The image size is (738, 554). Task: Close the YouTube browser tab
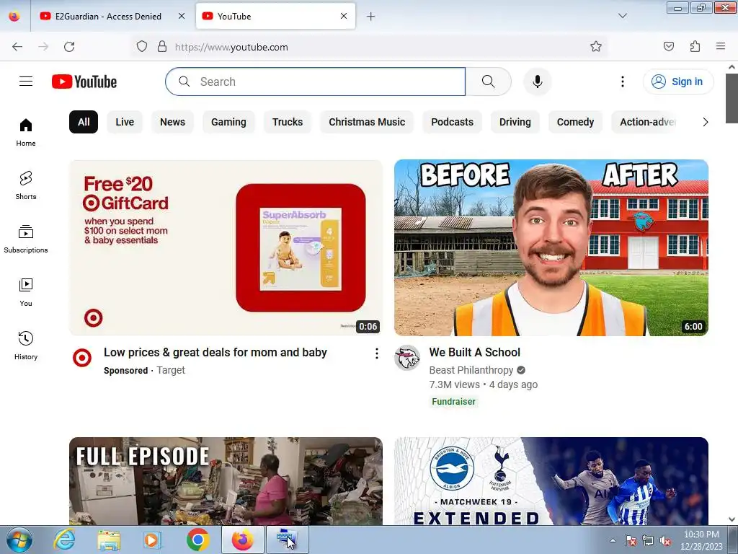tap(344, 16)
